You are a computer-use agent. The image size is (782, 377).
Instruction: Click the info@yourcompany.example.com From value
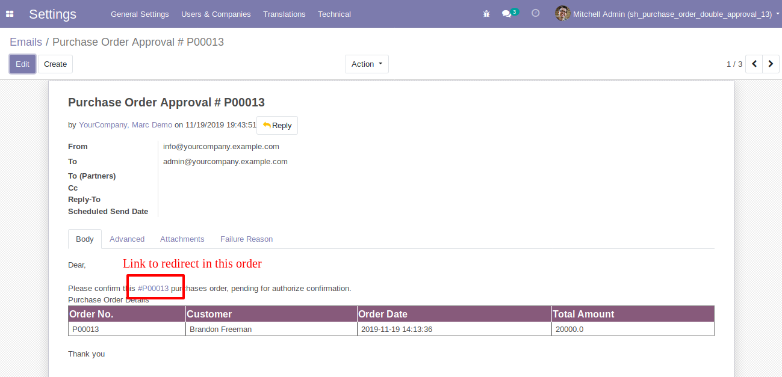[x=221, y=146]
